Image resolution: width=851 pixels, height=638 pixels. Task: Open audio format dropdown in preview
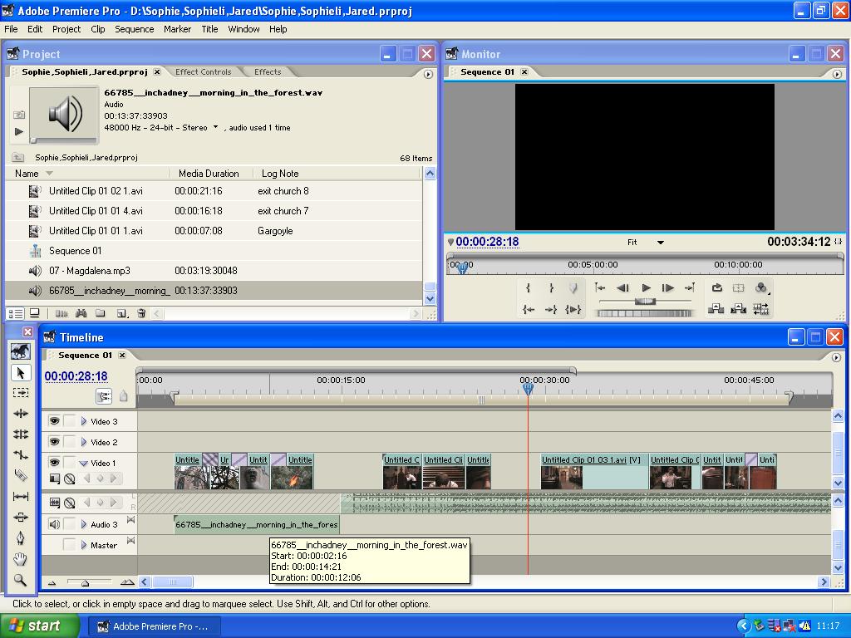[x=215, y=127]
